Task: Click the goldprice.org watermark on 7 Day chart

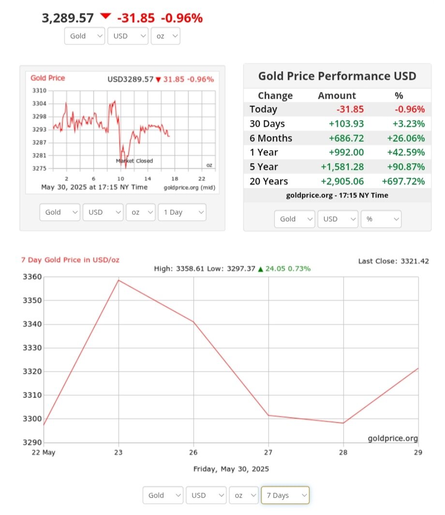Action: click(x=392, y=439)
